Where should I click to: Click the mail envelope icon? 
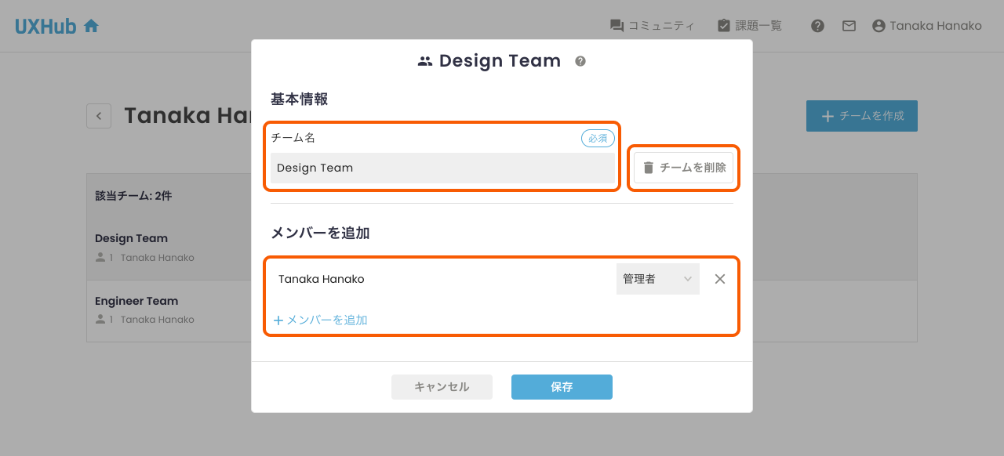(x=849, y=26)
